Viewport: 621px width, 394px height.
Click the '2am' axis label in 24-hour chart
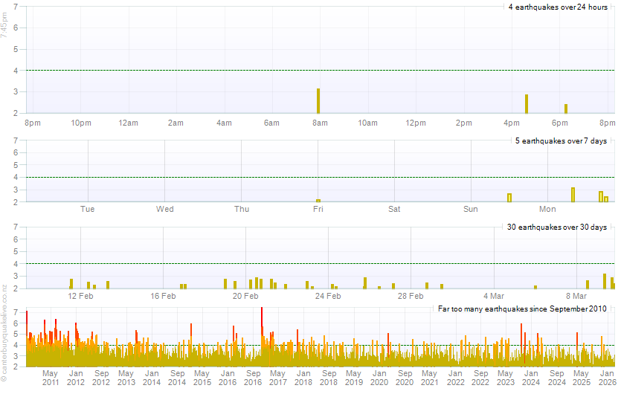[x=176, y=123]
